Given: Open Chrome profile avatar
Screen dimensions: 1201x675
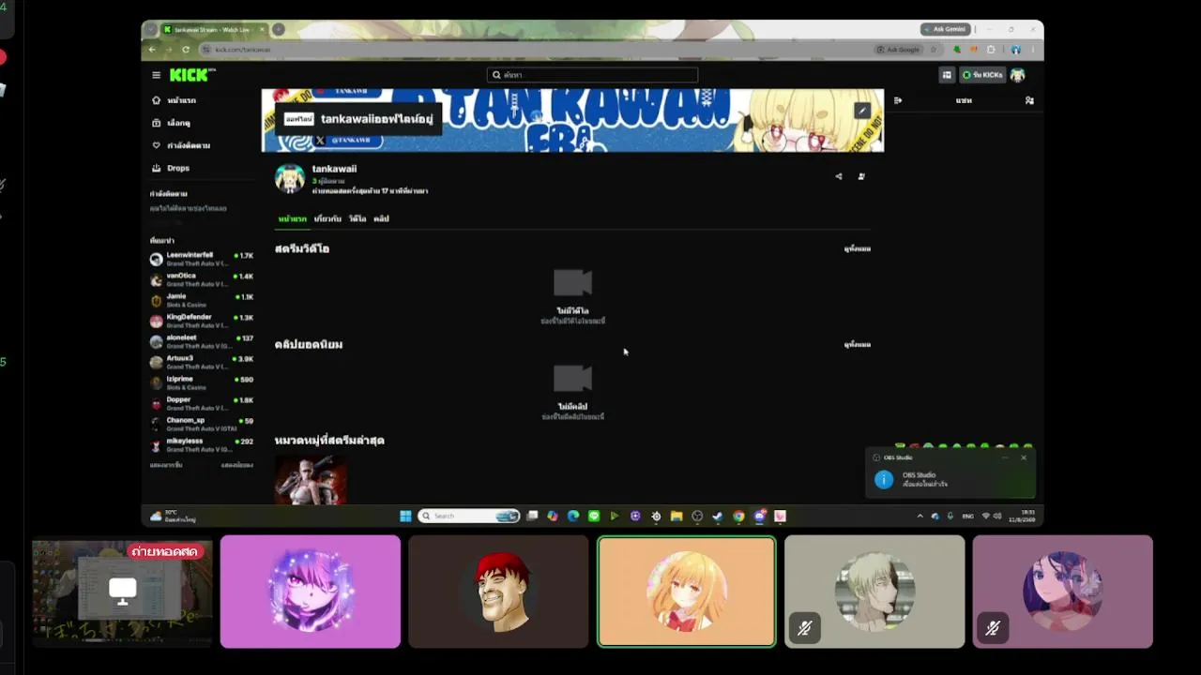Looking at the screenshot, I should (x=1016, y=50).
